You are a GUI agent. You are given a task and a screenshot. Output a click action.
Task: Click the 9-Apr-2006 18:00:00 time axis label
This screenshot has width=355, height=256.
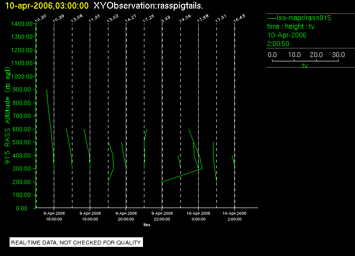pyautogui.click(x=90, y=216)
